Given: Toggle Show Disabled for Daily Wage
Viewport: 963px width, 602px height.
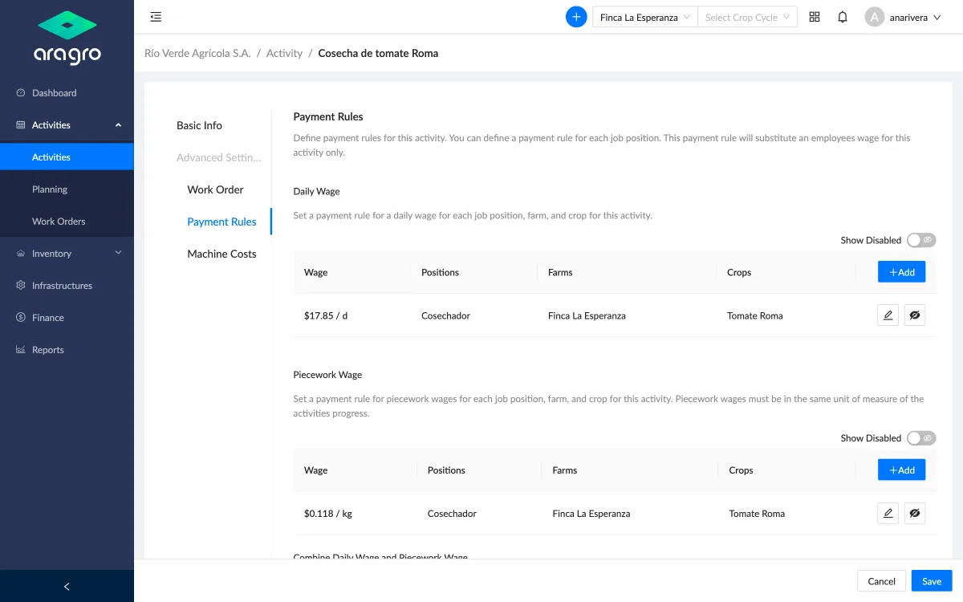Looking at the screenshot, I should tap(921, 240).
